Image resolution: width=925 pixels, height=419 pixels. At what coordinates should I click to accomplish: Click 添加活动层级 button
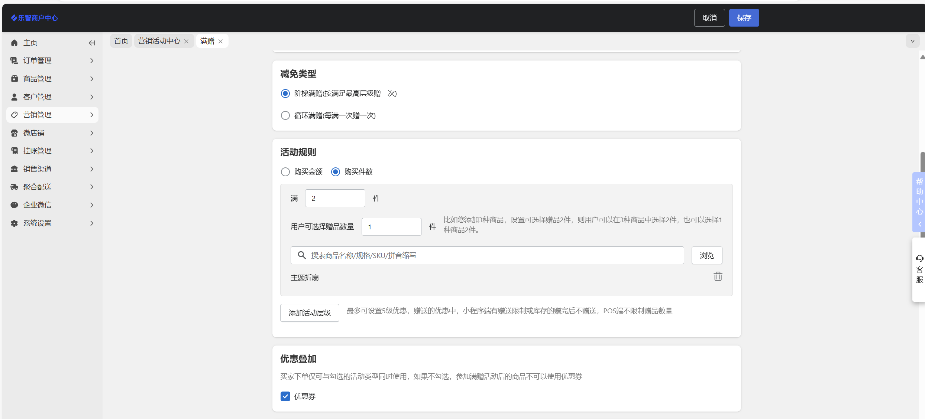coord(310,313)
